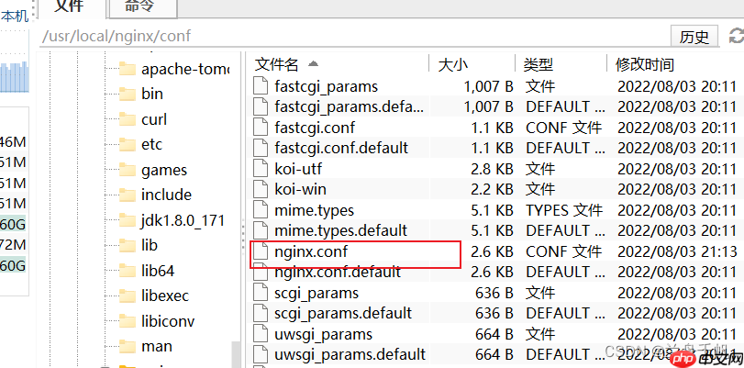Click the scgi_params file icon

(x=261, y=293)
